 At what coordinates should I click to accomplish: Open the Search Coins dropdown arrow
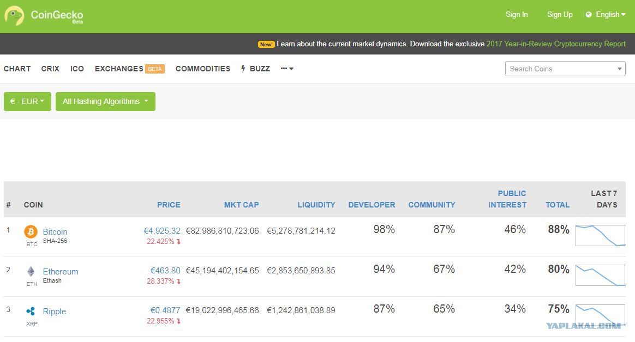point(619,69)
